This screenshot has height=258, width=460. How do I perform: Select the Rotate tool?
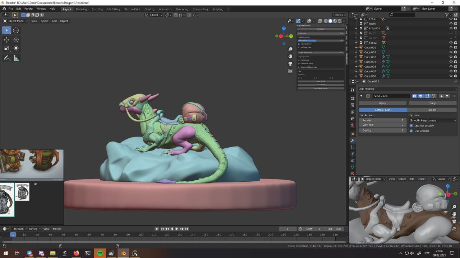click(x=16, y=40)
